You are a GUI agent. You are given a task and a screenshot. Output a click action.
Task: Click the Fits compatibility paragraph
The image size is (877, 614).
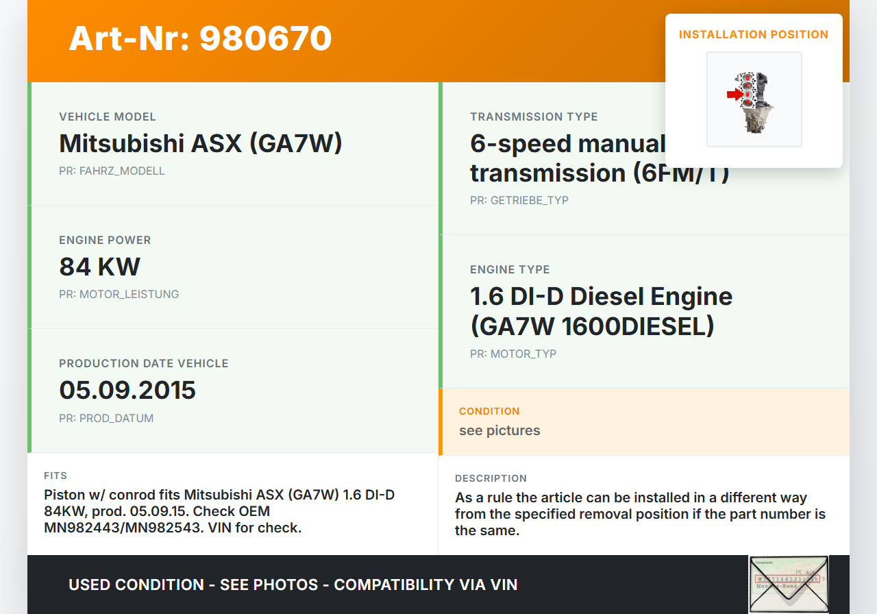tap(219, 511)
